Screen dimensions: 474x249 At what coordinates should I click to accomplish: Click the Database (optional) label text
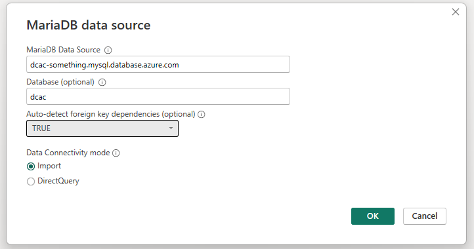[x=60, y=82]
